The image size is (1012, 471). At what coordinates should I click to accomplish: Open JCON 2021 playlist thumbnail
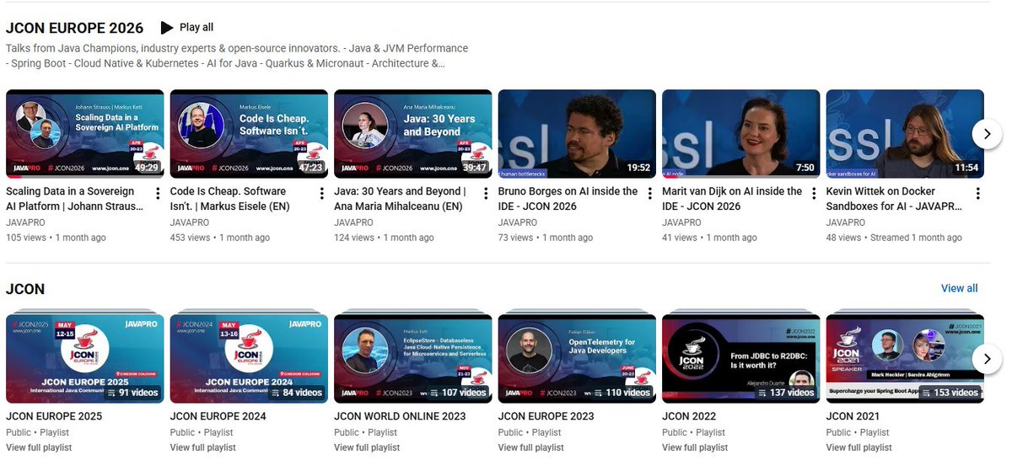pos(905,358)
